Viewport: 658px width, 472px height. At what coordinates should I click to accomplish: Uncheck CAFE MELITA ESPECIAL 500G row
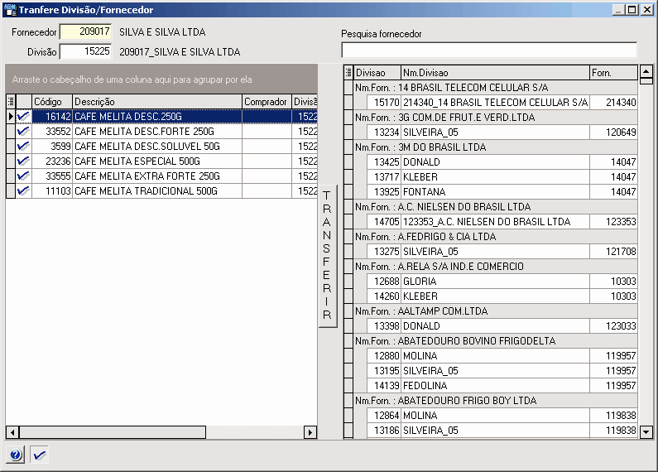click(x=23, y=161)
